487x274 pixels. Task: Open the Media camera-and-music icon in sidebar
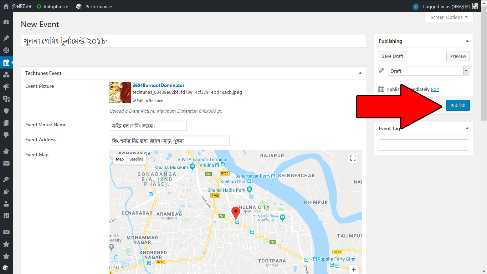6,99
